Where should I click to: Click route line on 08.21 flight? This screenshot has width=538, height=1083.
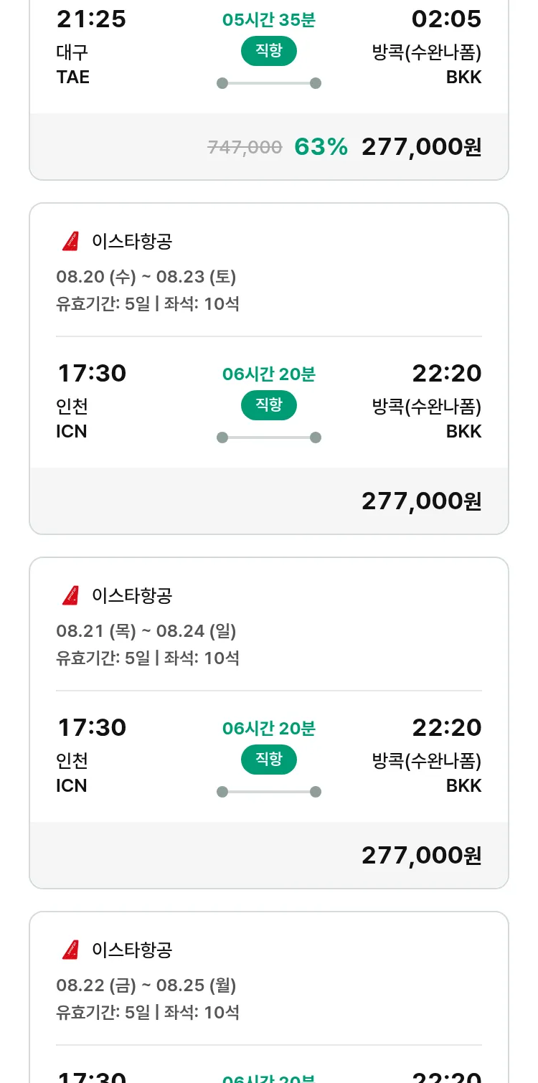[x=269, y=792]
